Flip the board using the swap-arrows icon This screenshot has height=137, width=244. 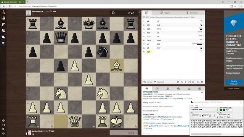coord(198,82)
